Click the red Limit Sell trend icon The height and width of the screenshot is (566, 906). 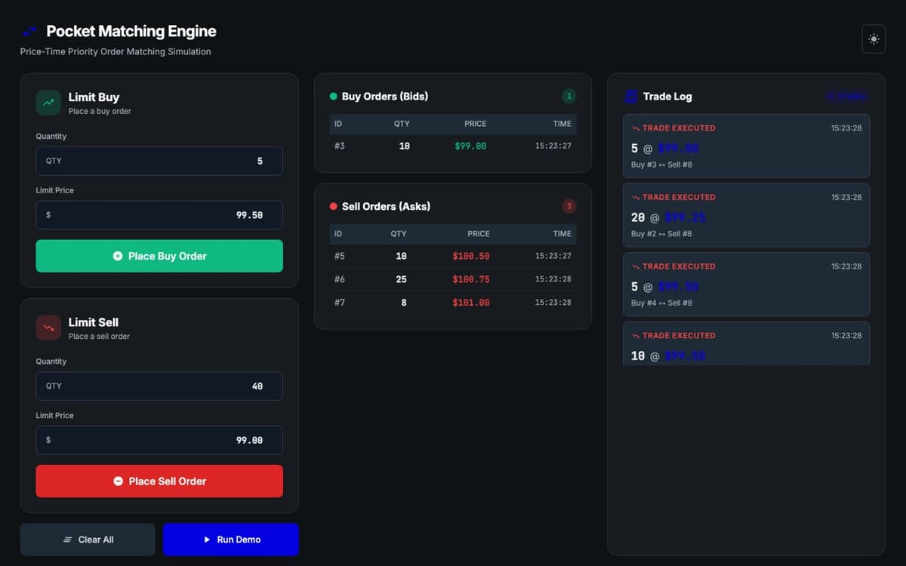[x=48, y=328]
